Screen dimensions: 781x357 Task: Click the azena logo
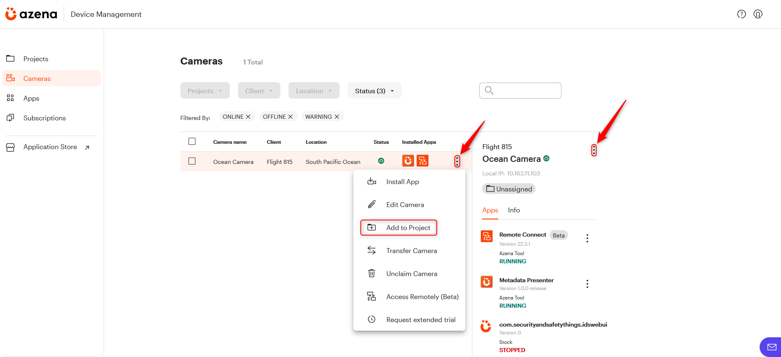(x=31, y=14)
